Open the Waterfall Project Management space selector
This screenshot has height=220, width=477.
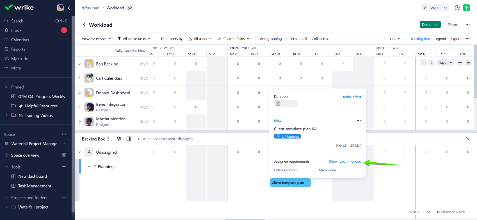36,144
